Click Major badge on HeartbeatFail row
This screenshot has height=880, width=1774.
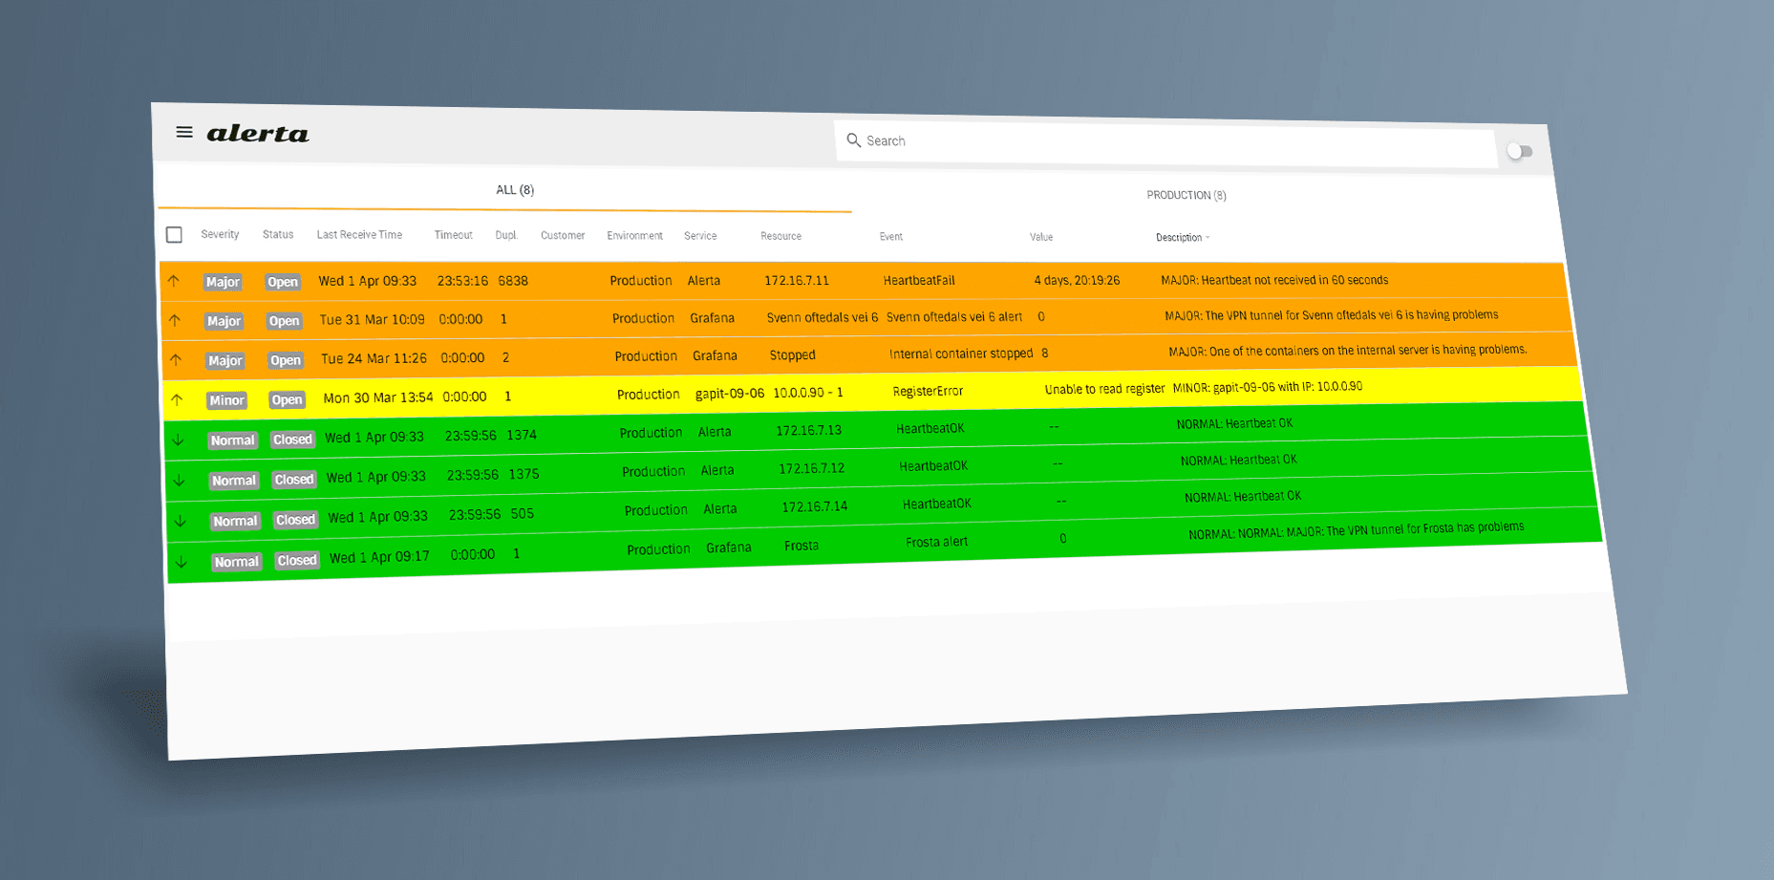coord(223,282)
